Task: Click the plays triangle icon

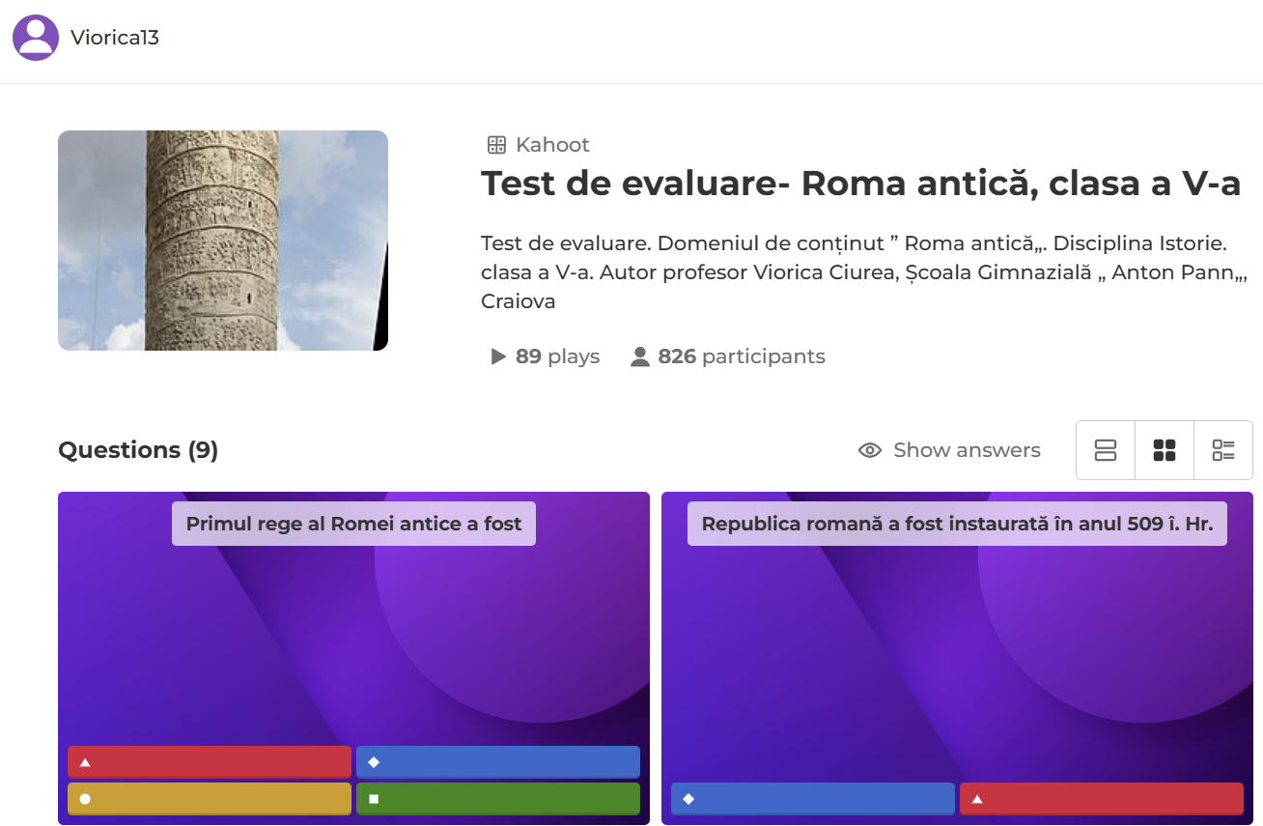Action: [498, 356]
